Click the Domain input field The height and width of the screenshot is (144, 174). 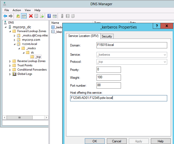[132, 45]
